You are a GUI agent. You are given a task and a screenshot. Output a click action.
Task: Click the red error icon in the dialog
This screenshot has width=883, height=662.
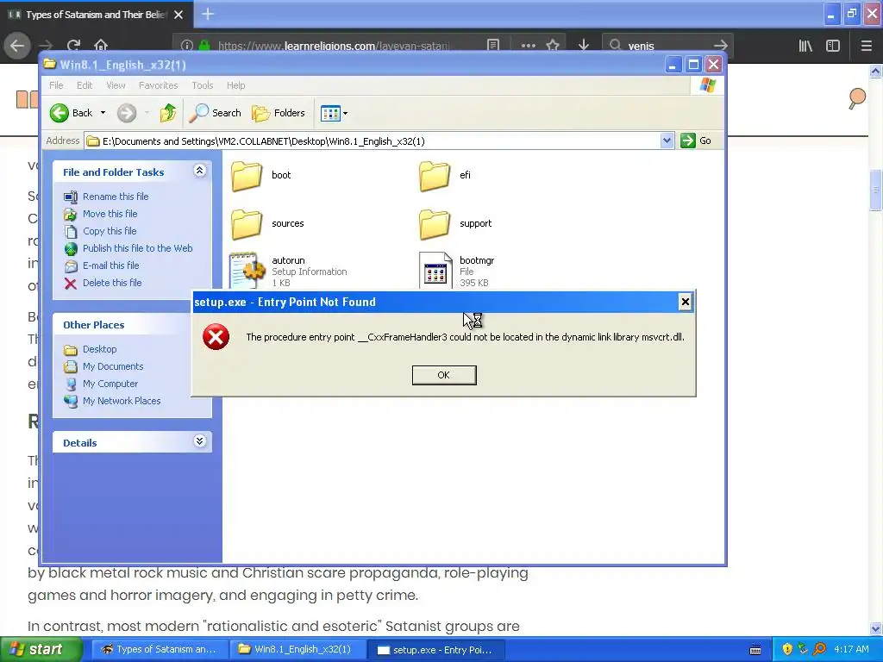coord(216,337)
